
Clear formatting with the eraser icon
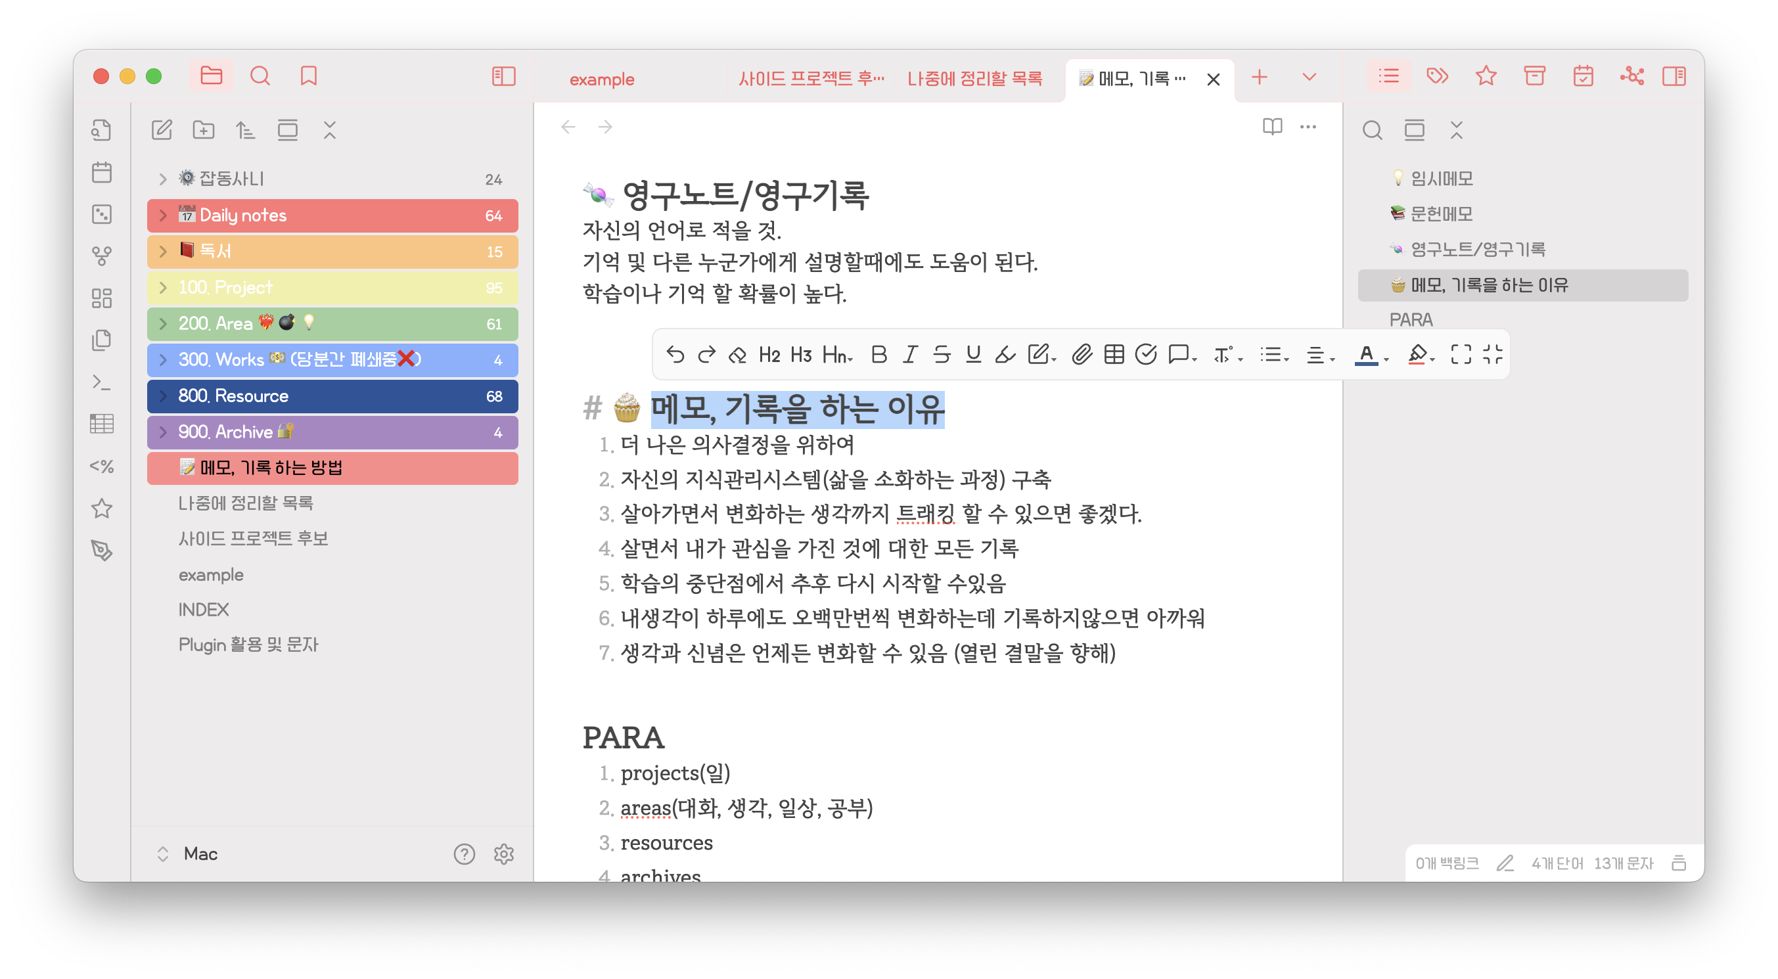tap(737, 355)
